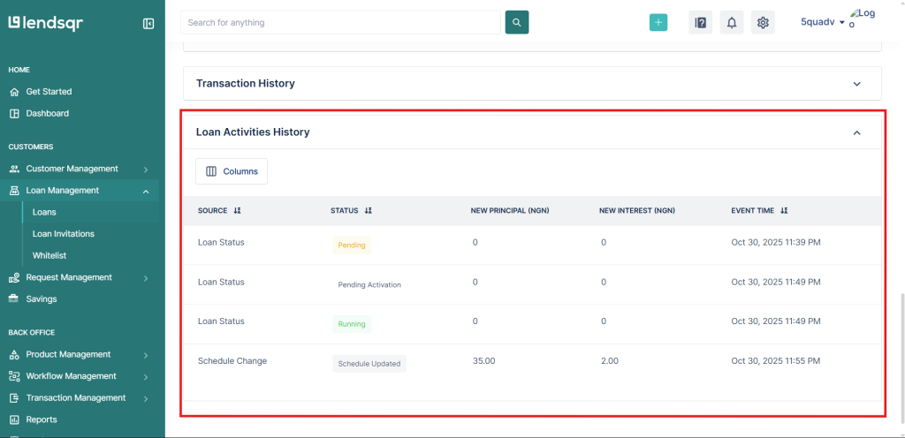The image size is (905, 438).
Task: Click the Oct 30, 2025 11:39 PM timestamp
Action: pyautogui.click(x=776, y=242)
